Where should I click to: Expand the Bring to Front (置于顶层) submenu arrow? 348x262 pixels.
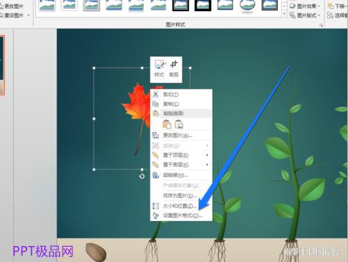click(x=207, y=155)
